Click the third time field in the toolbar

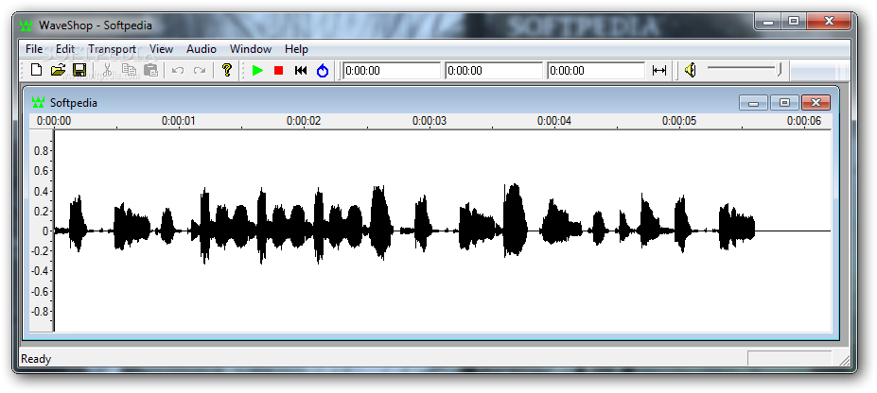pos(596,71)
